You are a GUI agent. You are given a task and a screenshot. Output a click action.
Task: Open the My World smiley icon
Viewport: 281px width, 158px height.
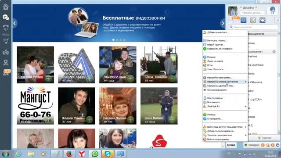tap(243, 20)
